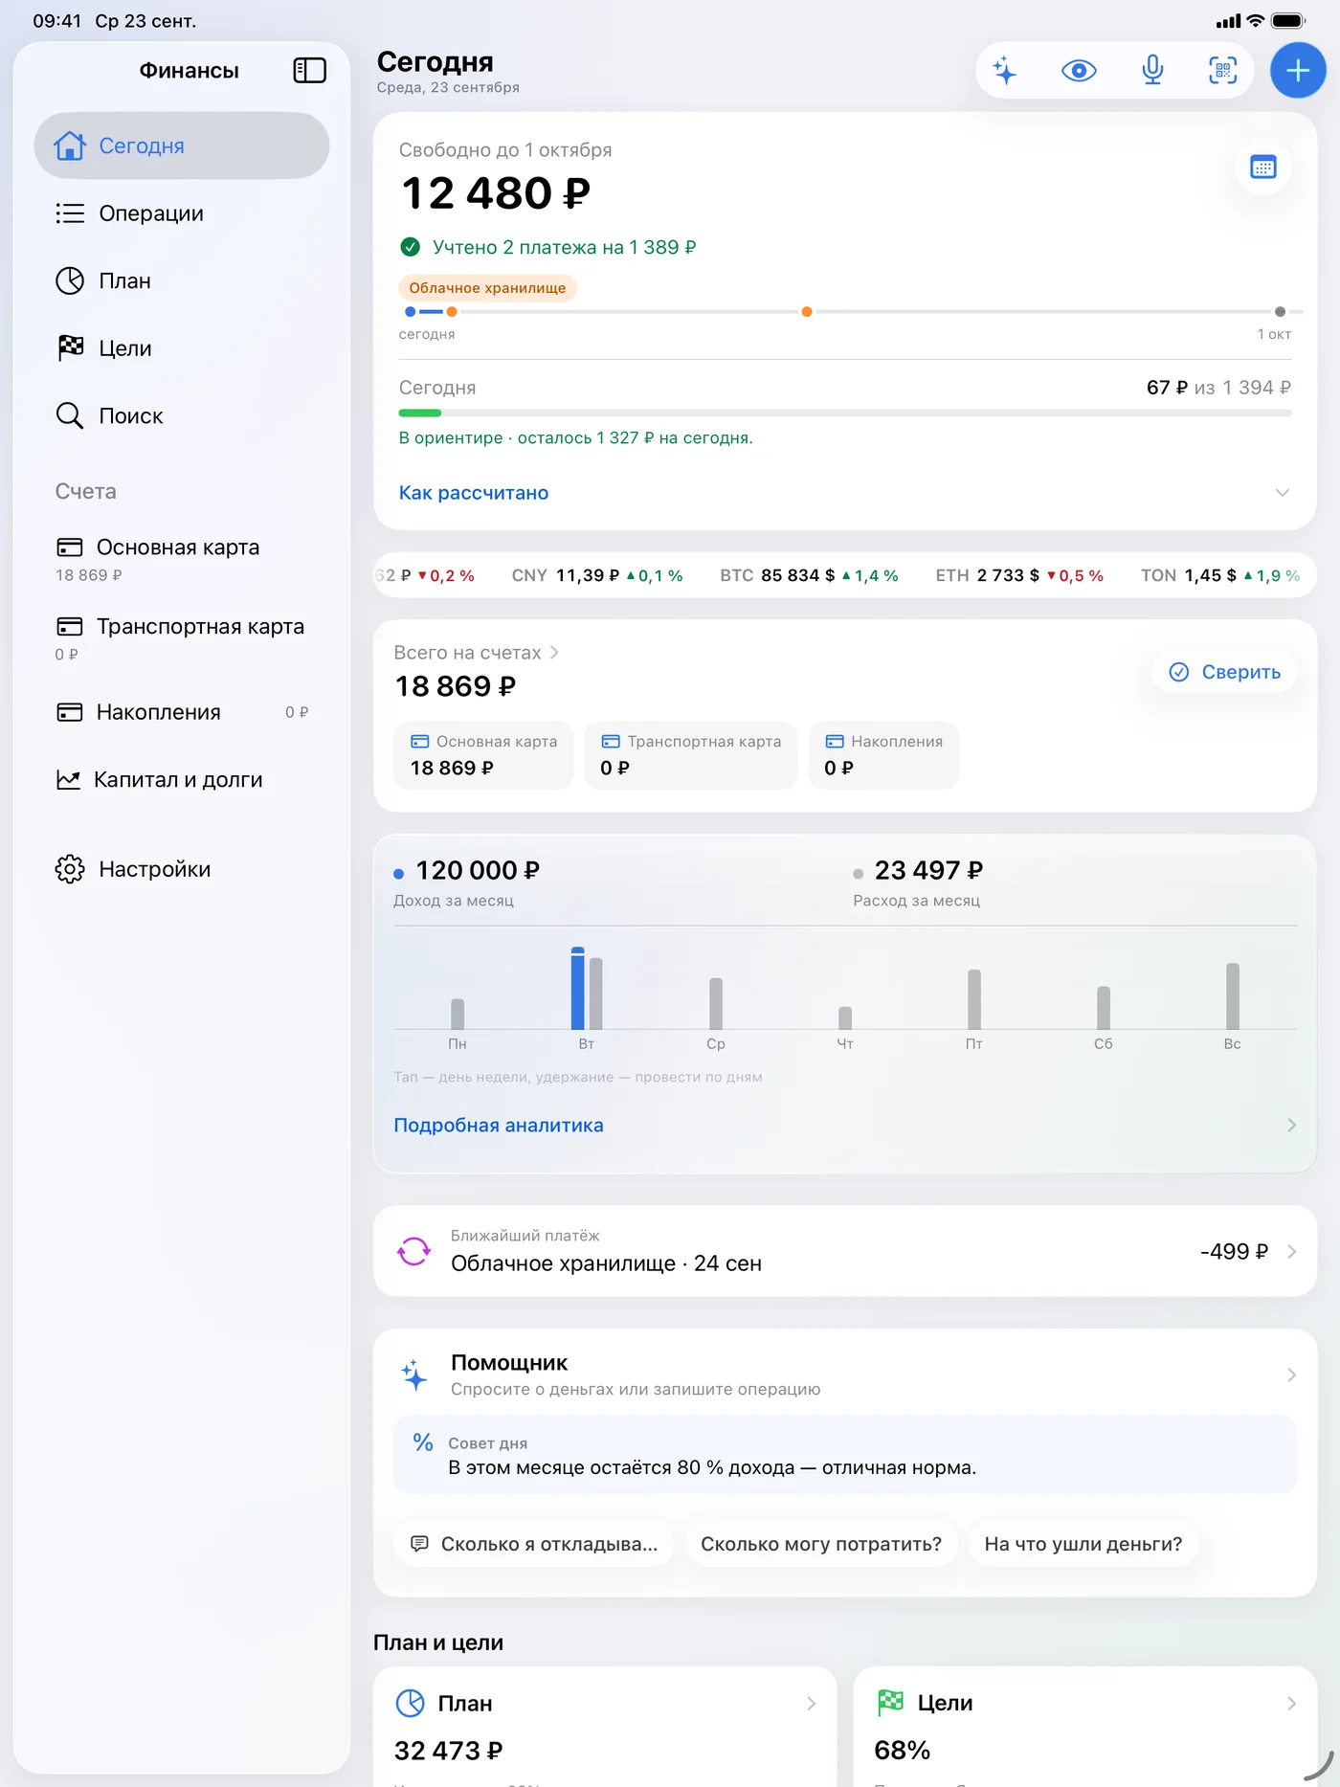1340x1787 pixels.
Task: Click today's spending progress bar
Action: pyautogui.click(x=845, y=413)
